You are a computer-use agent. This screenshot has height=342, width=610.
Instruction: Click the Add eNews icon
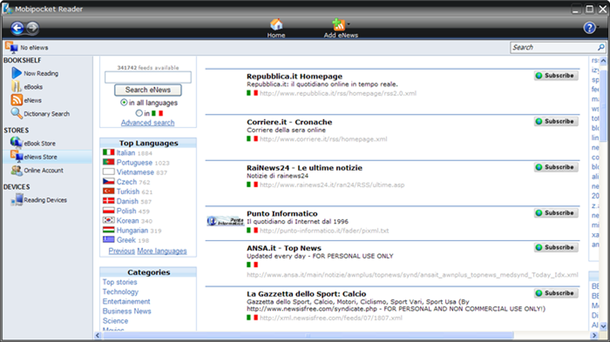coord(338,25)
